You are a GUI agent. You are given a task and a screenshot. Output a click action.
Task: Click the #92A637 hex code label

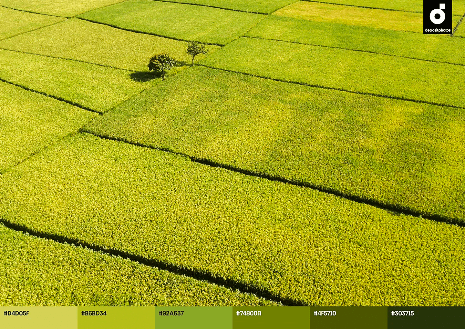(171, 313)
